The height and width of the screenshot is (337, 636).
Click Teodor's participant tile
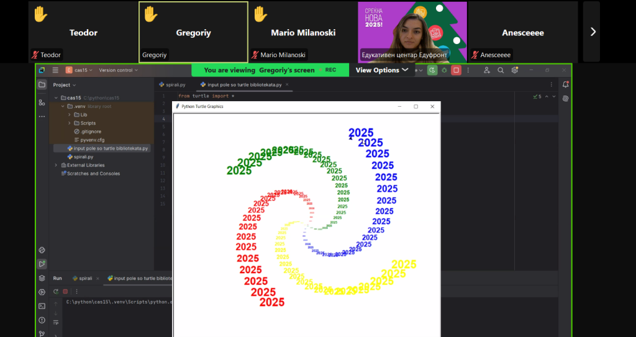point(83,32)
